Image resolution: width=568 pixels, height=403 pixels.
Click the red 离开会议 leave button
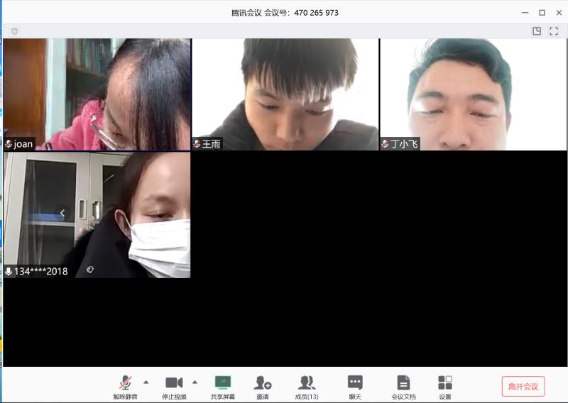(x=523, y=387)
